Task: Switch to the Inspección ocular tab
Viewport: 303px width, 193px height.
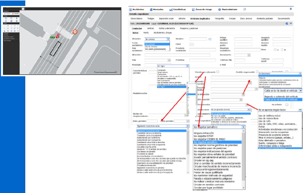Action: point(166,19)
